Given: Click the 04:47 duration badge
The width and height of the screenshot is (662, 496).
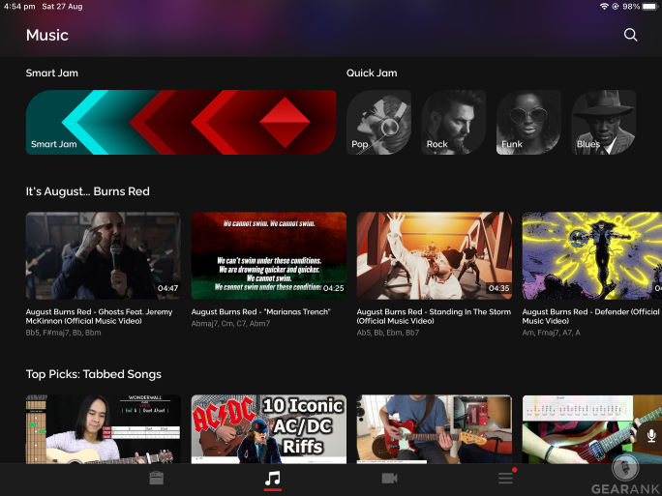Looking at the screenshot, I should pos(167,288).
